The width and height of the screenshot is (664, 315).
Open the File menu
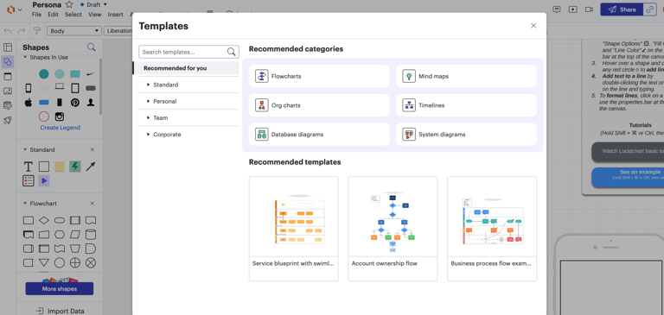click(x=37, y=15)
